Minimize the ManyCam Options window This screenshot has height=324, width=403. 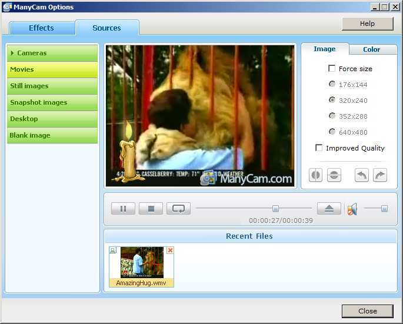point(375,7)
